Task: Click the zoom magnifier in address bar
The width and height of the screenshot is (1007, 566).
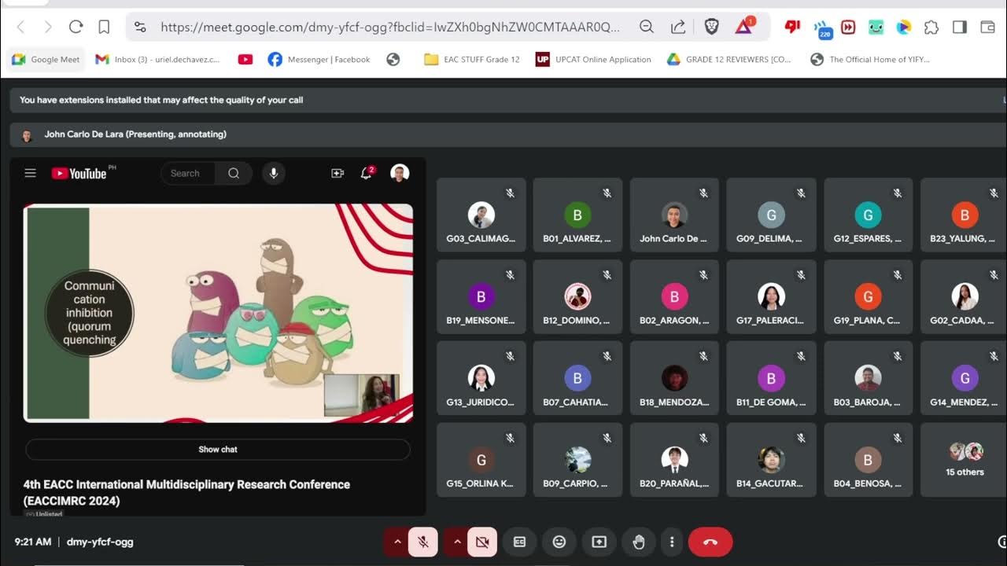Action: click(647, 27)
